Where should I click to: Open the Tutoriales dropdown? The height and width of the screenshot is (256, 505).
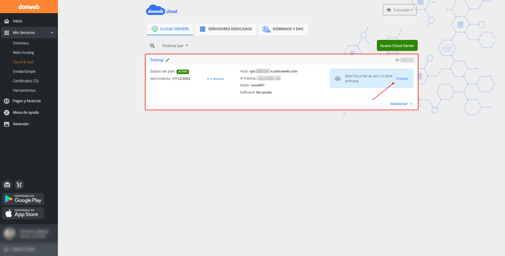coord(400,10)
